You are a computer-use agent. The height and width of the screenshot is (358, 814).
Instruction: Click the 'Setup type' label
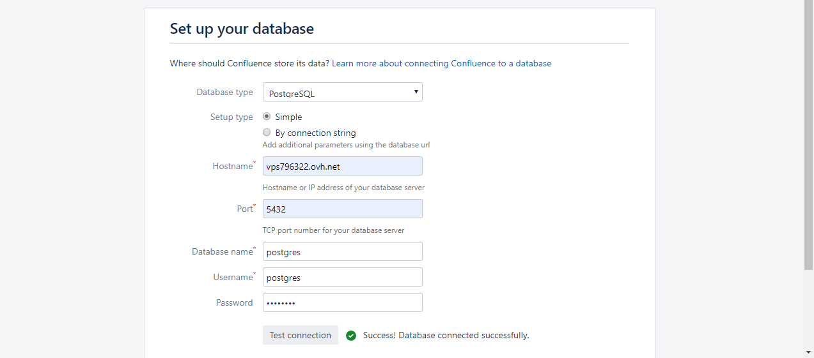pyautogui.click(x=231, y=117)
